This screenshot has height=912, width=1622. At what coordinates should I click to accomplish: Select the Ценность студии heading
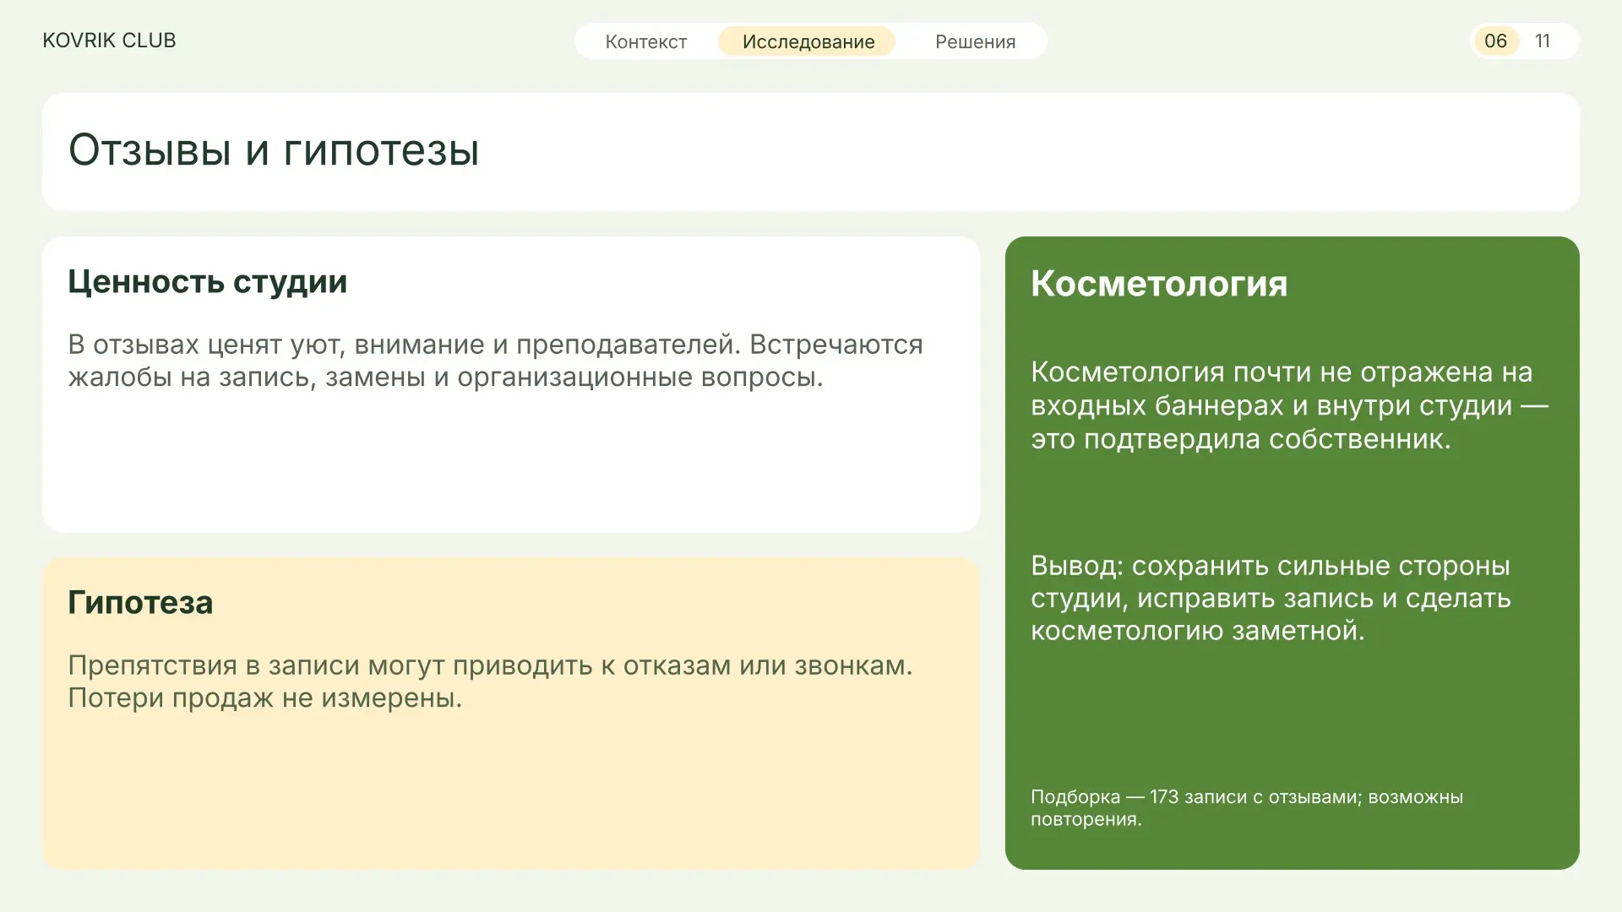coord(207,281)
